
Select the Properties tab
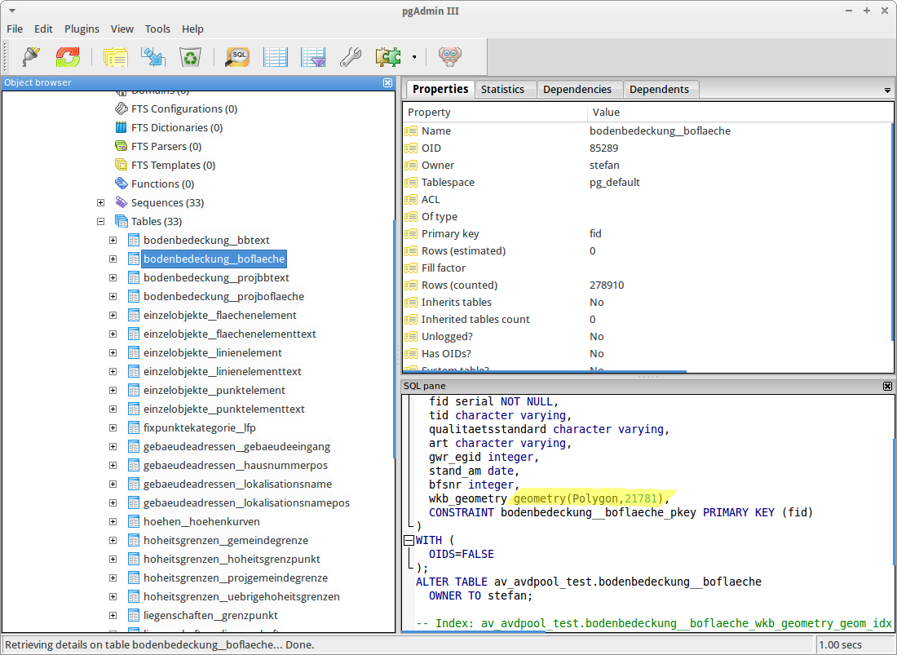click(x=440, y=89)
